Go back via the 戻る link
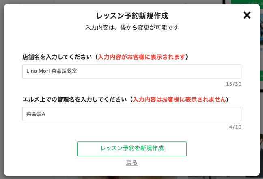Viewport: 263px width, 179px height. tap(132, 163)
